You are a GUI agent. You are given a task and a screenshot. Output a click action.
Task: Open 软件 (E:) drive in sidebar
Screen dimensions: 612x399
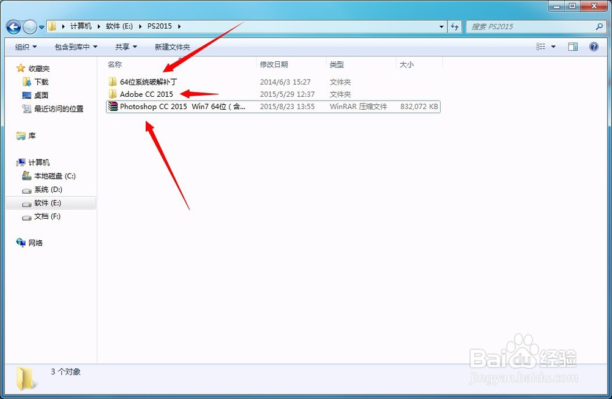coord(48,203)
